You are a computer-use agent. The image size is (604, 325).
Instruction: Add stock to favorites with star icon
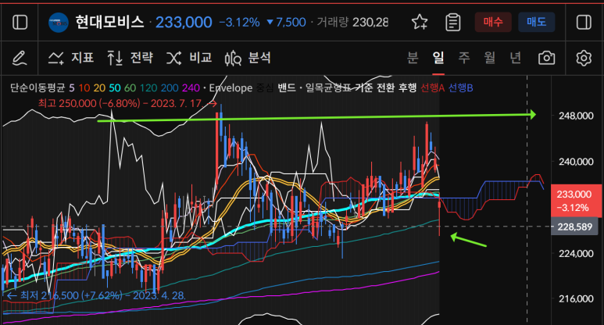coord(420,23)
